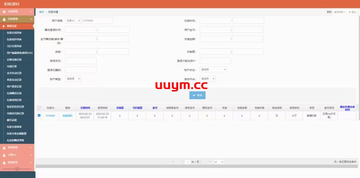Open the 账户状态 dropdown
Screen dimensions: 360x178
[x=213, y=70]
